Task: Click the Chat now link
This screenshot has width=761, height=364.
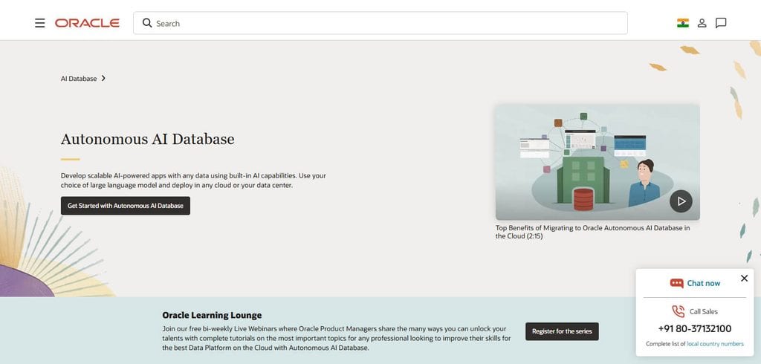Action: [703, 283]
